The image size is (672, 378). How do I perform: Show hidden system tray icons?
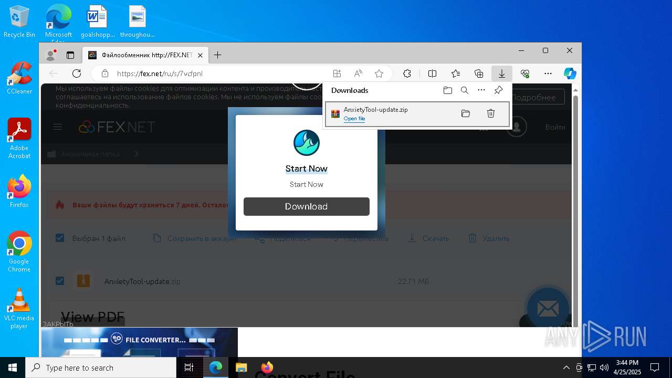click(566, 367)
